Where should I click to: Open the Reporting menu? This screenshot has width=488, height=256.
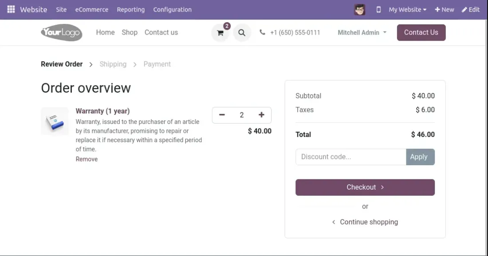pos(130,9)
